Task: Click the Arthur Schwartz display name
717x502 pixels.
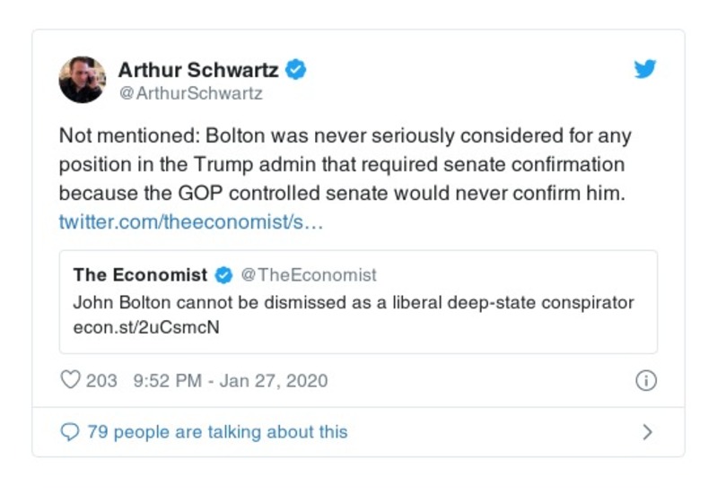Action: (x=197, y=69)
